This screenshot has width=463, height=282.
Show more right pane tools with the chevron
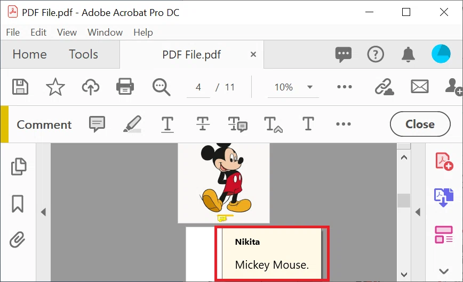point(444,271)
